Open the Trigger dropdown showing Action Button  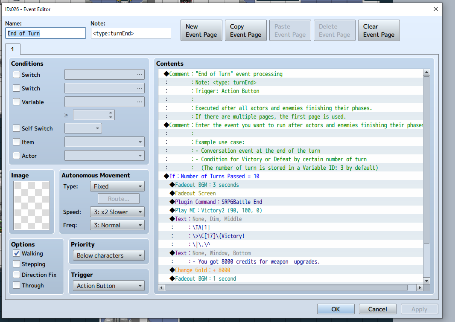pos(109,286)
